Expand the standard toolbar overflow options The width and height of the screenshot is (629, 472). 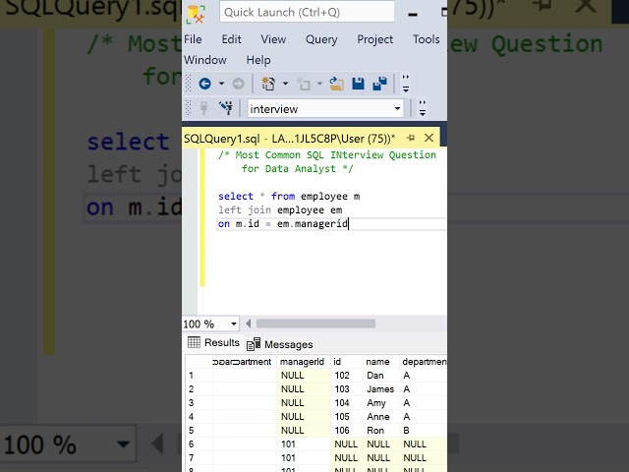pyautogui.click(x=406, y=84)
